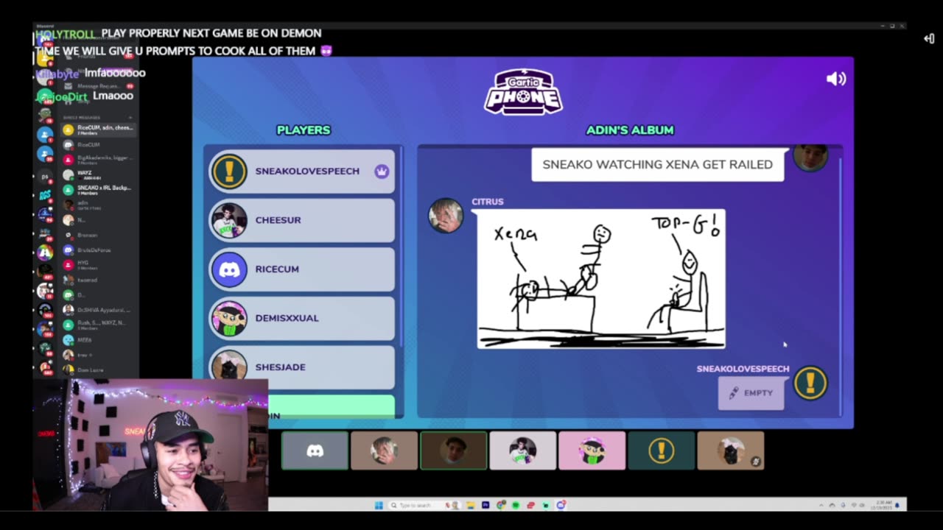Click the crown icon next to SNEAKOLOVESPEECH
This screenshot has height=530, width=943.
point(382,171)
